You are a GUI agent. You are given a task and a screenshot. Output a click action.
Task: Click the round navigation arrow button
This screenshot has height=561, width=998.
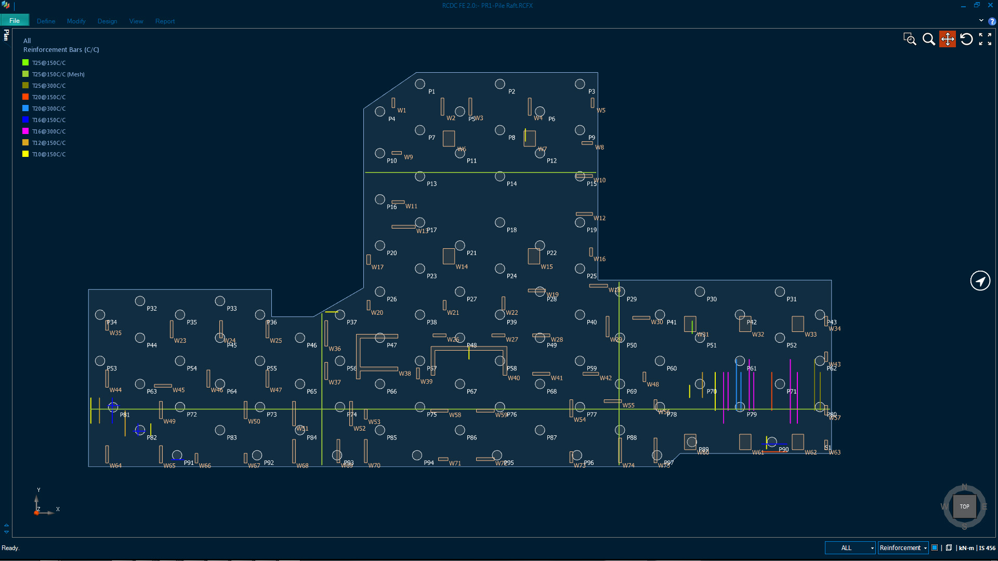(980, 281)
